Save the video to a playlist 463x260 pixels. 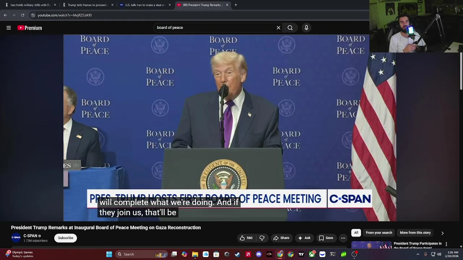(326, 238)
